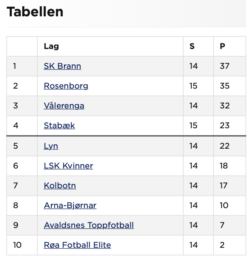
Task: Open the SK Brann team link
Action: click(62, 66)
